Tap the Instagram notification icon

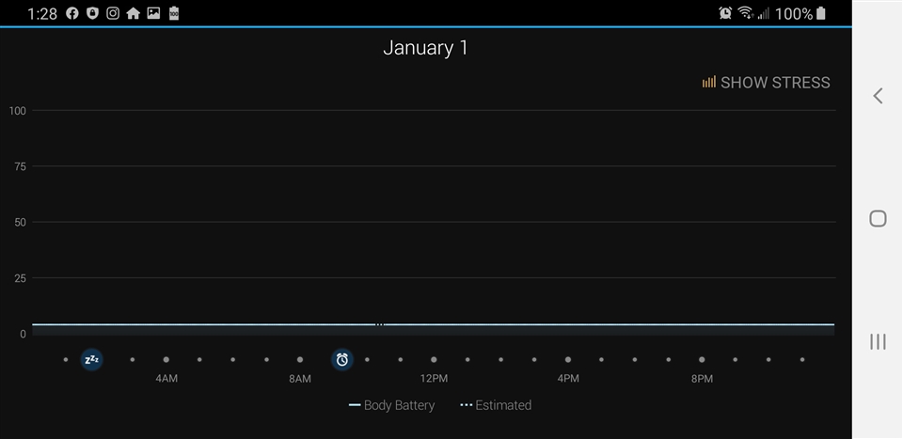tap(113, 13)
